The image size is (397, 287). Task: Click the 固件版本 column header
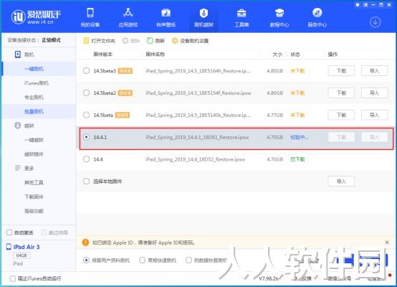tap(102, 55)
